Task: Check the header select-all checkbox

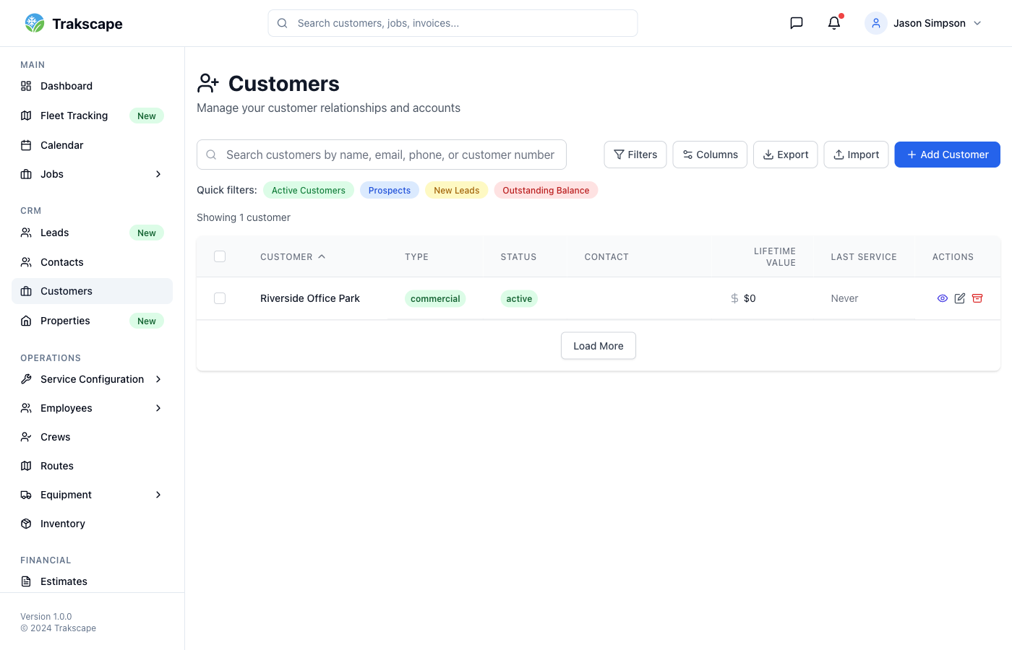Action: tap(220, 256)
